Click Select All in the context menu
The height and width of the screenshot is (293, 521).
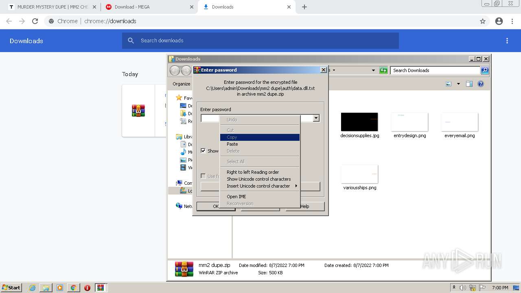(x=260, y=162)
